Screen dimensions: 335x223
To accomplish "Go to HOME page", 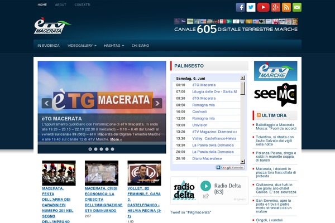I will (42, 4).
